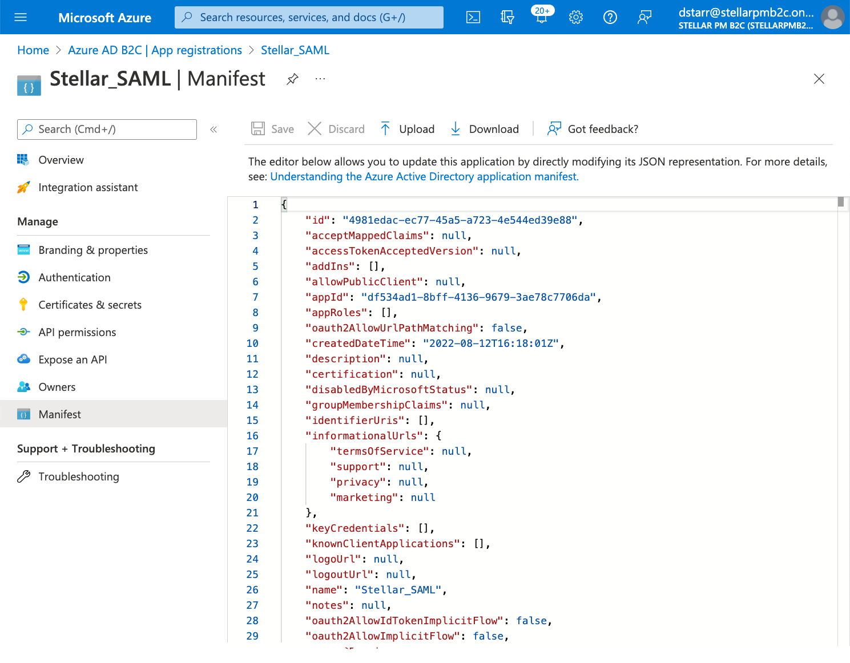Screen dimensions: 850x663
Task: Open Cloud Shell from the top bar
Action: (x=473, y=17)
